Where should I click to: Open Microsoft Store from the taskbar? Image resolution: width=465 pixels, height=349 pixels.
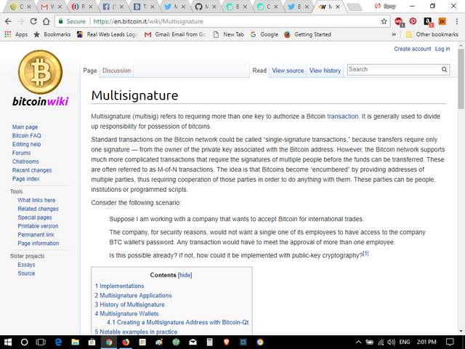92,342
